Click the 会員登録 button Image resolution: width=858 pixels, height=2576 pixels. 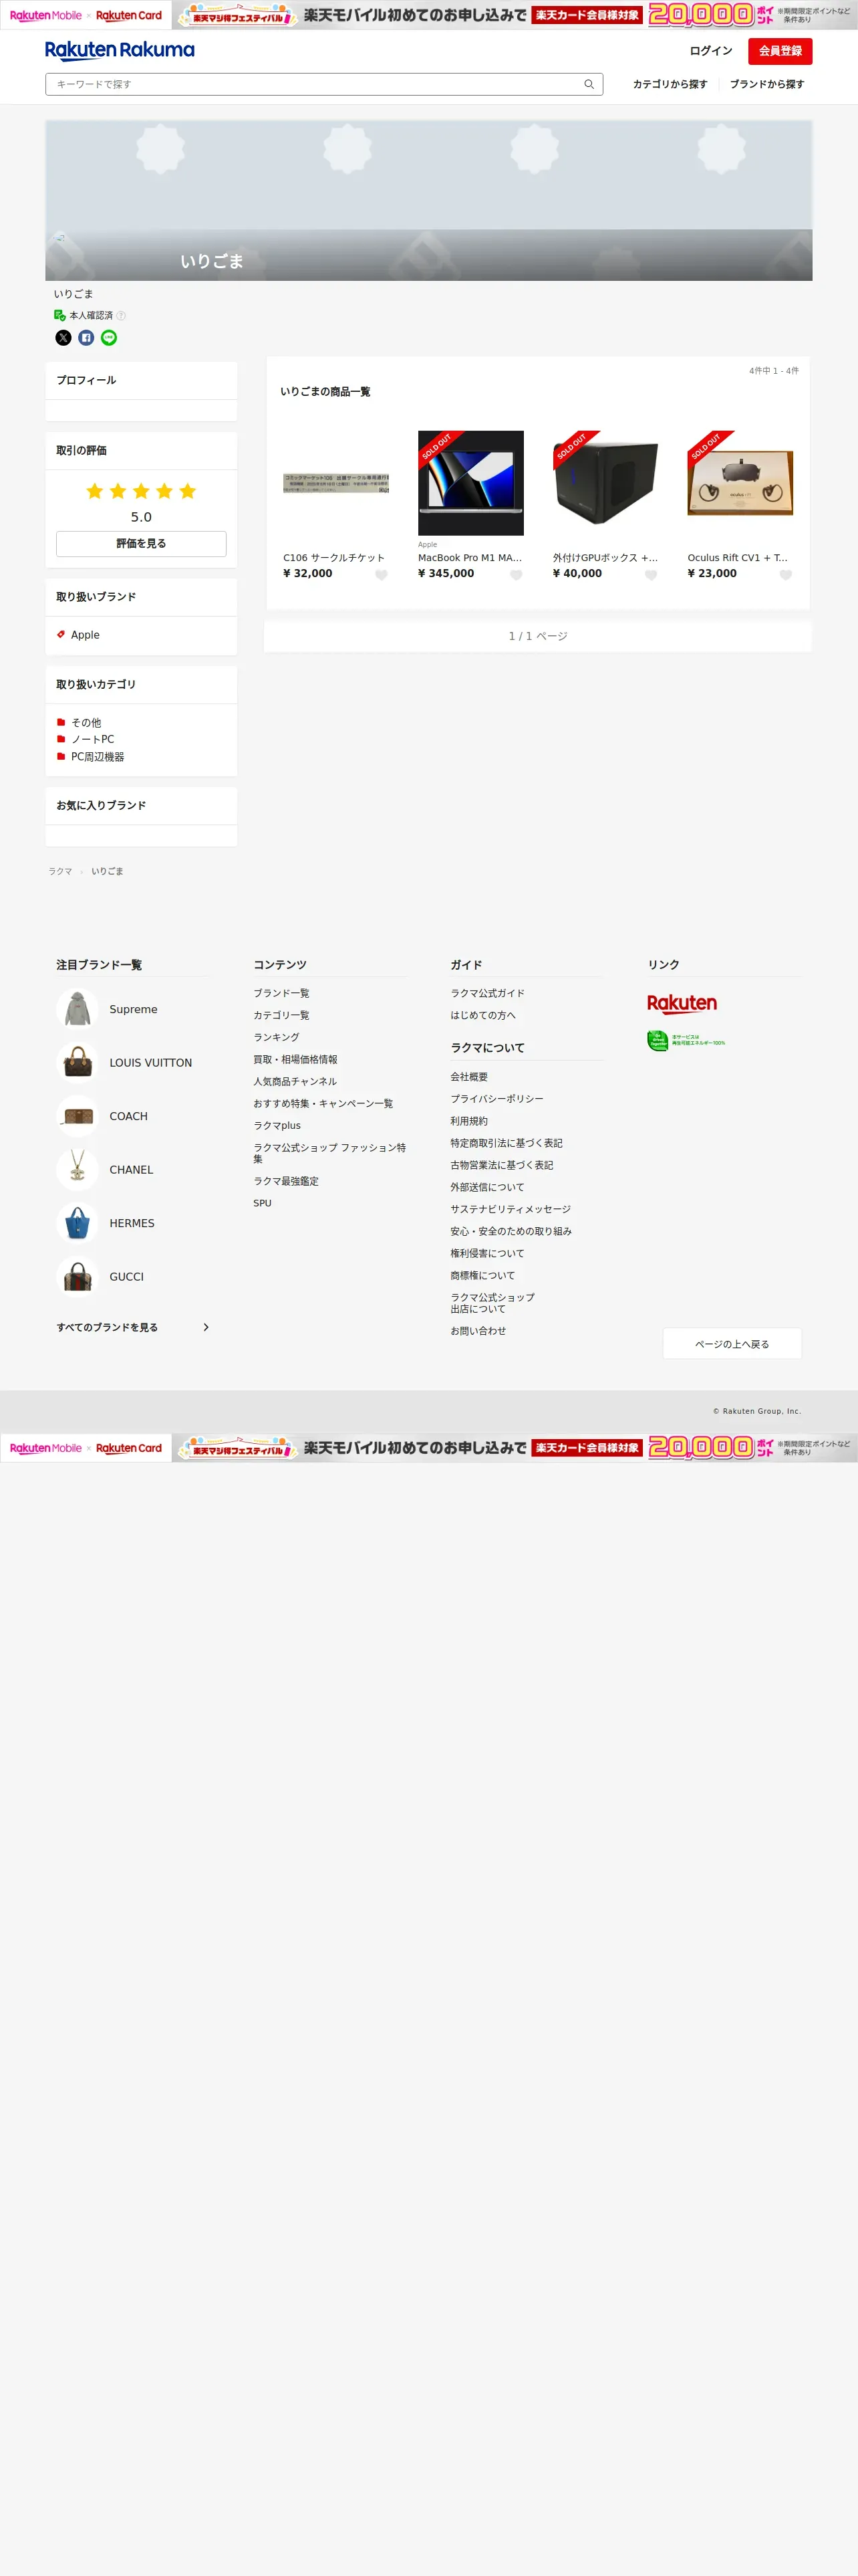coord(780,51)
